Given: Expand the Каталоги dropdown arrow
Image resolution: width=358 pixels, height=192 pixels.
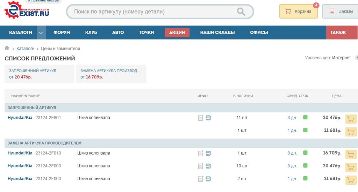Looking at the screenshot, I should 41,32.
